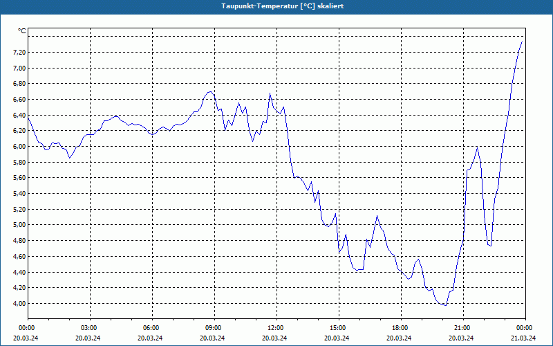Image resolution: width=553 pixels, height=346 pixels.
Task: Pick the 21:00 time label
Action: click(x=463, y=328)
